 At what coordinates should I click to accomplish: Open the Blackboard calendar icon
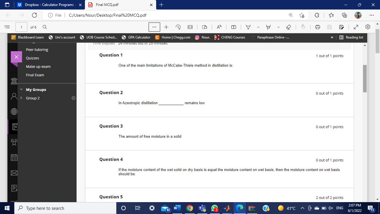point(14,157)
